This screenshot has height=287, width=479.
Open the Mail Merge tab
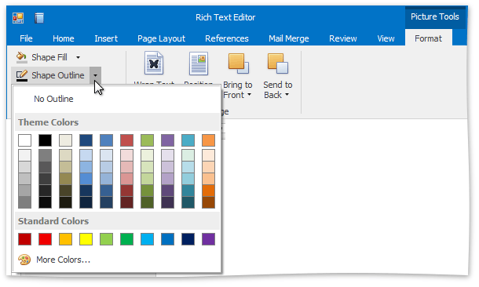tap(289, 38)
